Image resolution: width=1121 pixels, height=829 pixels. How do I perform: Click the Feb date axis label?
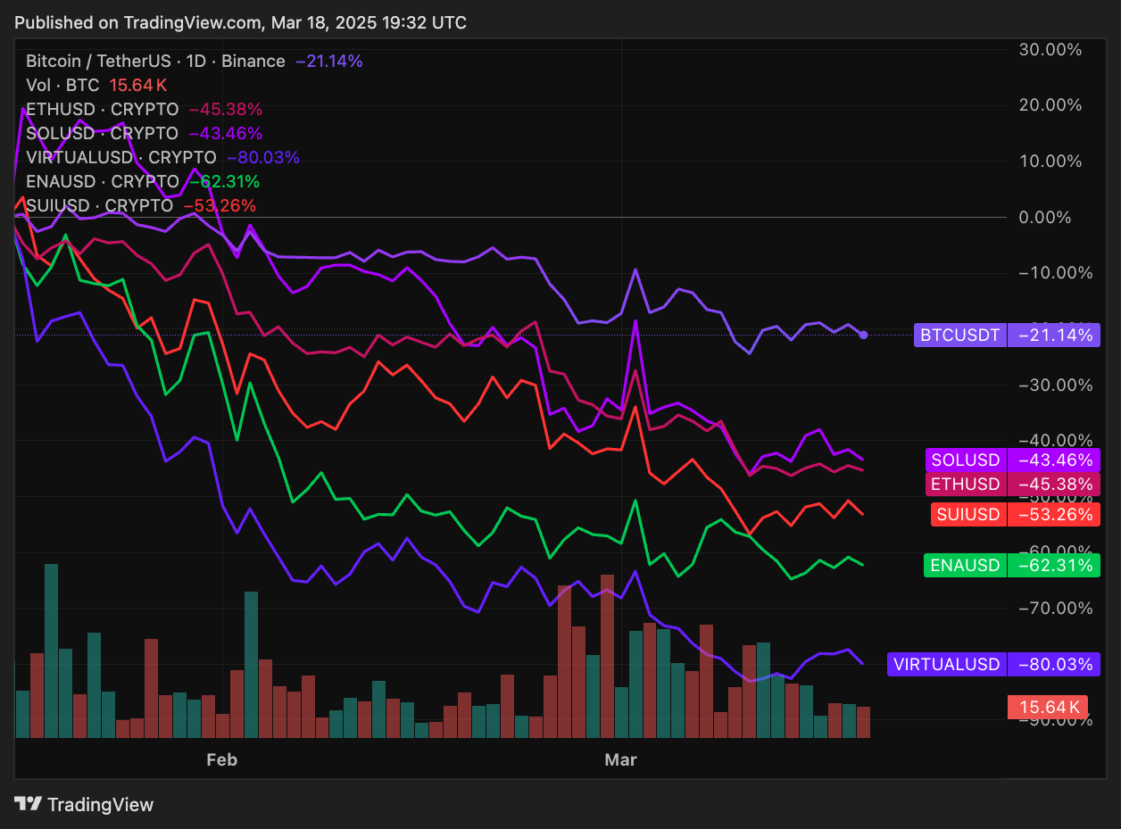(221, 760)
